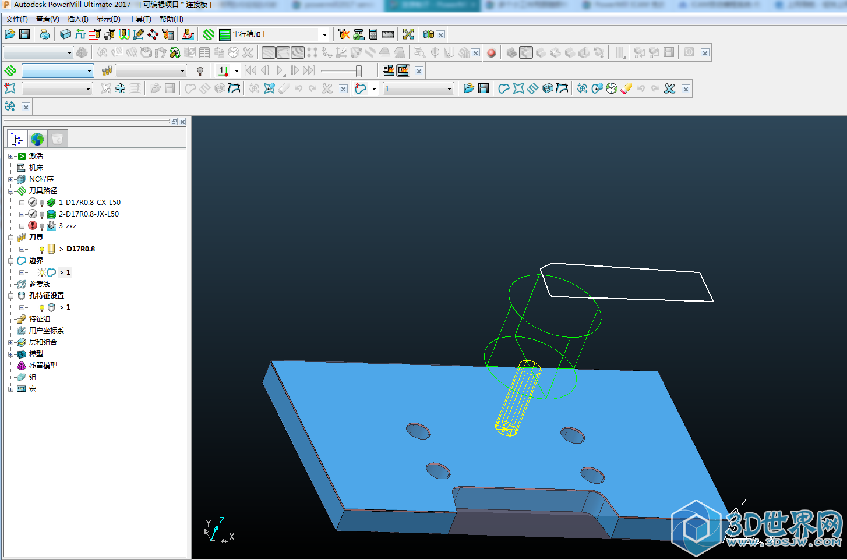Click the red simulation record button

tap(492, 53)
